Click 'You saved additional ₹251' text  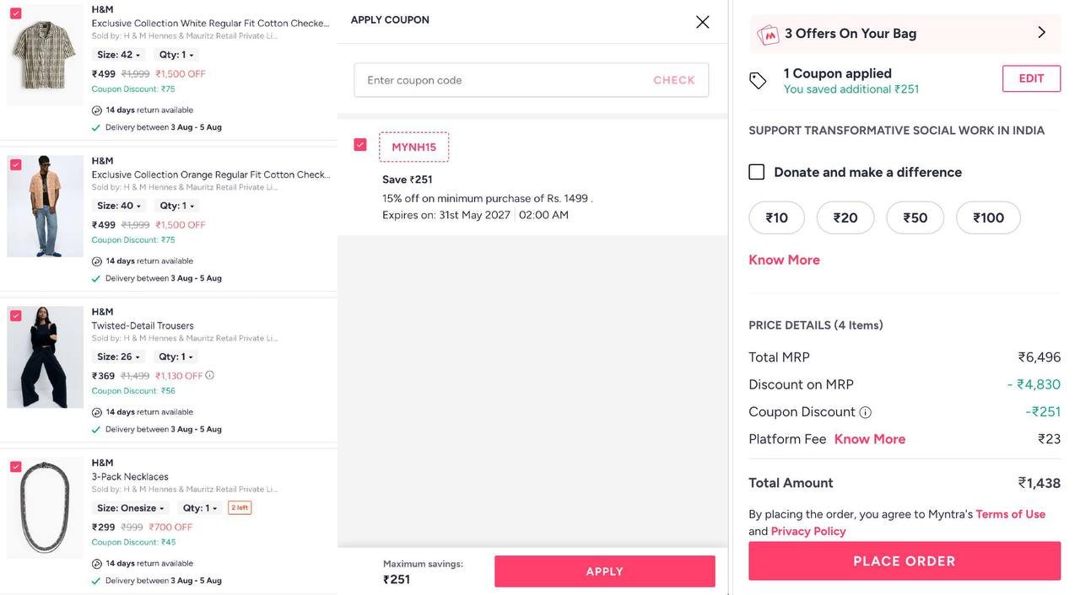tap(851, 89)
